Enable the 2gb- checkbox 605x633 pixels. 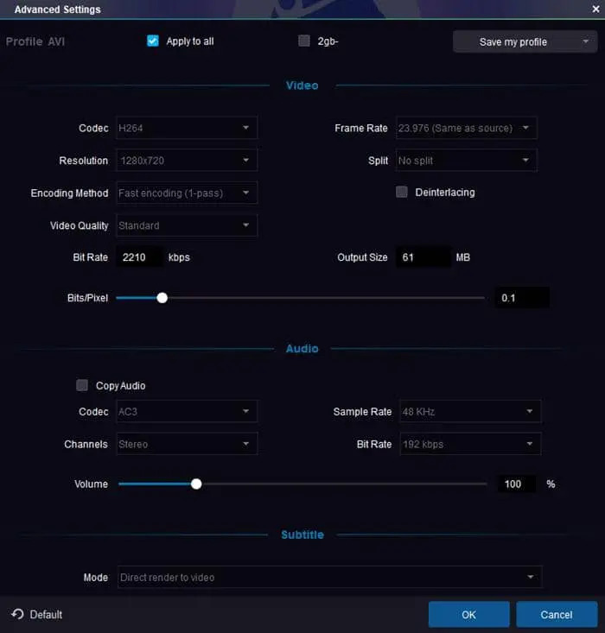click(303, 41)
